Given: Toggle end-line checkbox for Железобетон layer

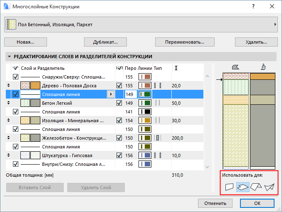Looking at the screenshot, I should click(119, 138).
